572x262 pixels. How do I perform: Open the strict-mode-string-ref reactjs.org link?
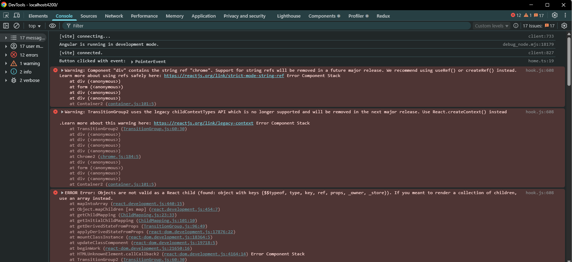(224, 76)
